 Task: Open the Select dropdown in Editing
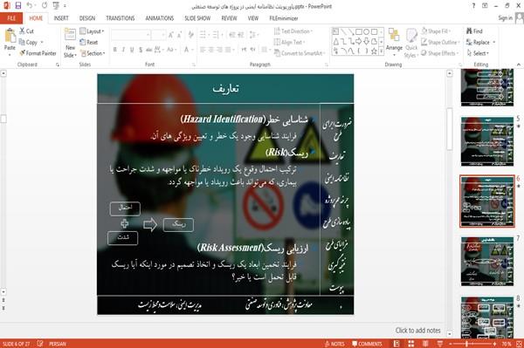[x=478, y=53]
